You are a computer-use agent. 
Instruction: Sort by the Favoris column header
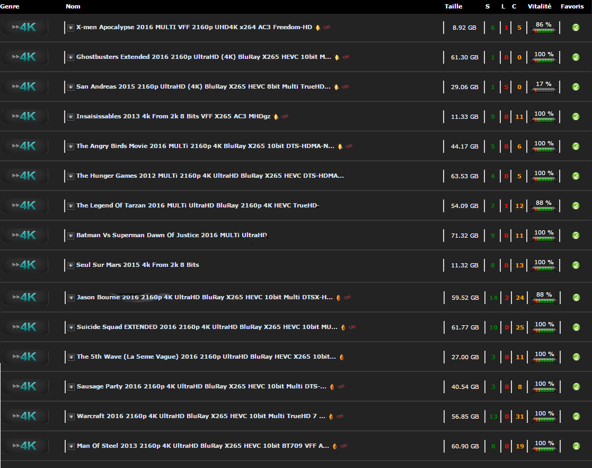(x=572, y=6)
